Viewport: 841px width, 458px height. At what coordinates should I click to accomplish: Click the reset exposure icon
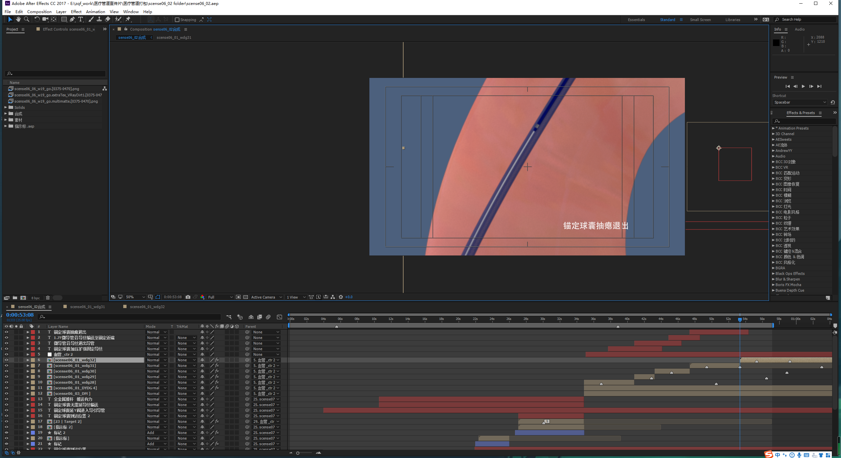pyautogui.click(x=341, y=297)
